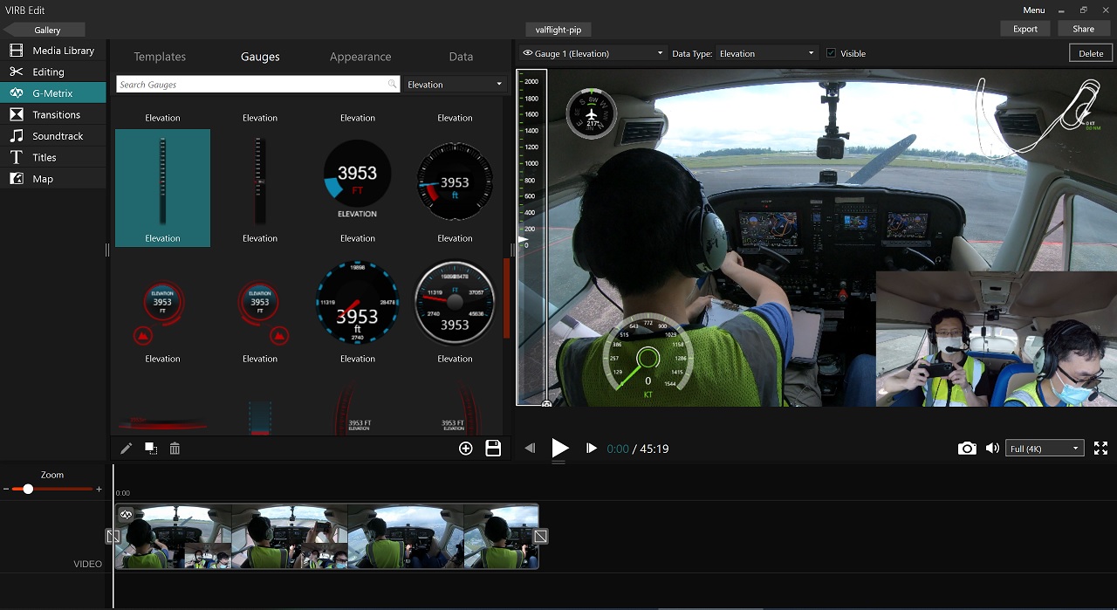Choose the silver-rimmed dial elevation gauge
The height and width of the screenshot is (610, 1117).
coord(455,302)
